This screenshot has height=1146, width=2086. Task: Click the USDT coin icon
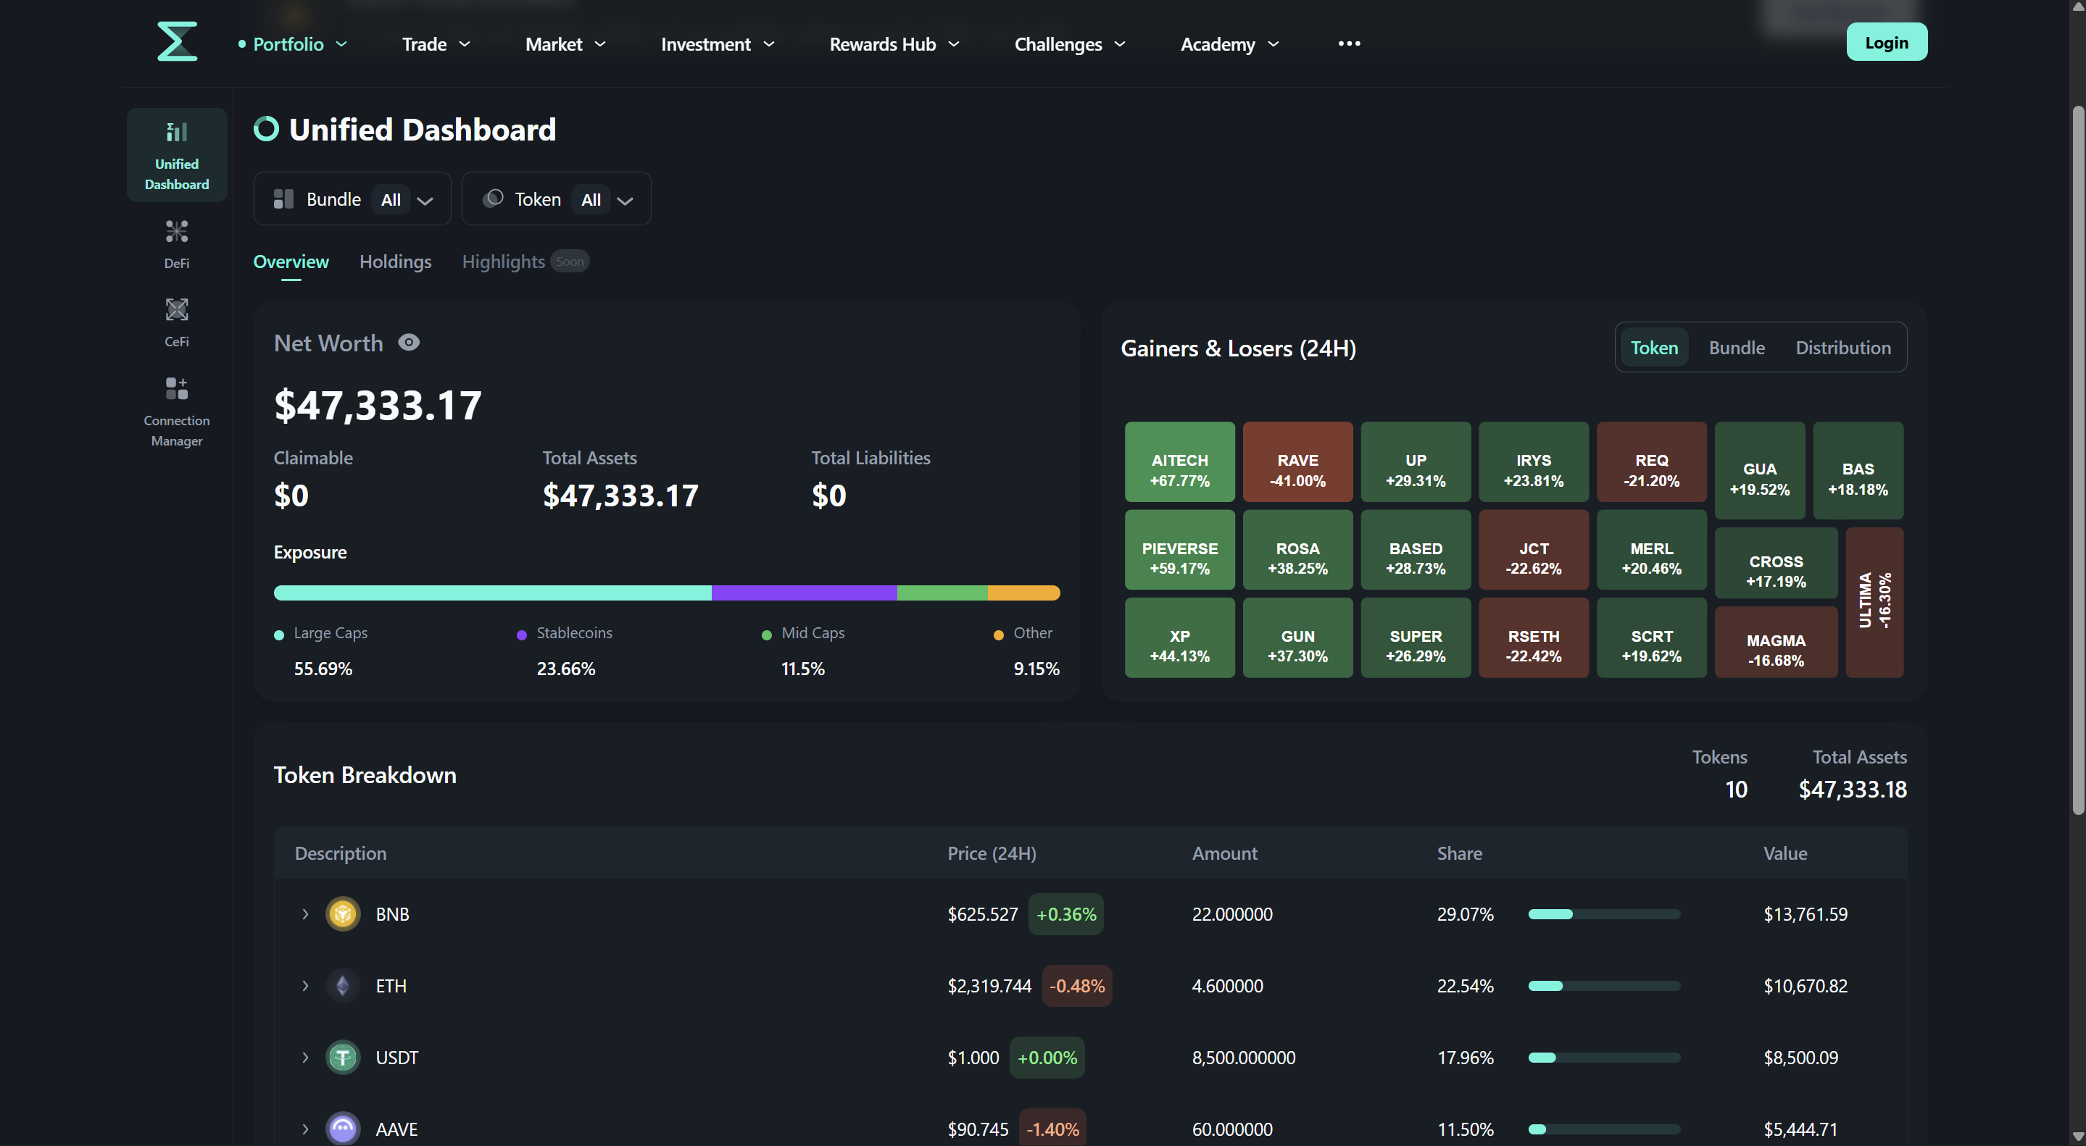tap(343, 1058)
